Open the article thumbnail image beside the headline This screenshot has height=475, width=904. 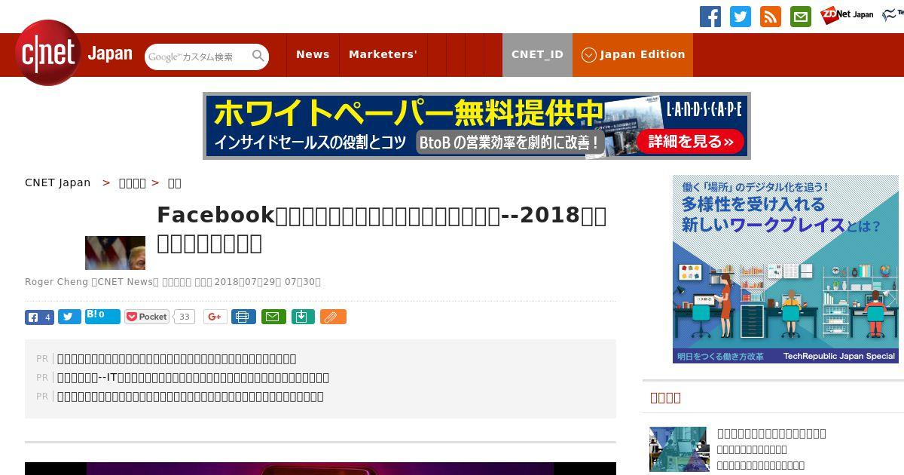[x=115, y=253]
